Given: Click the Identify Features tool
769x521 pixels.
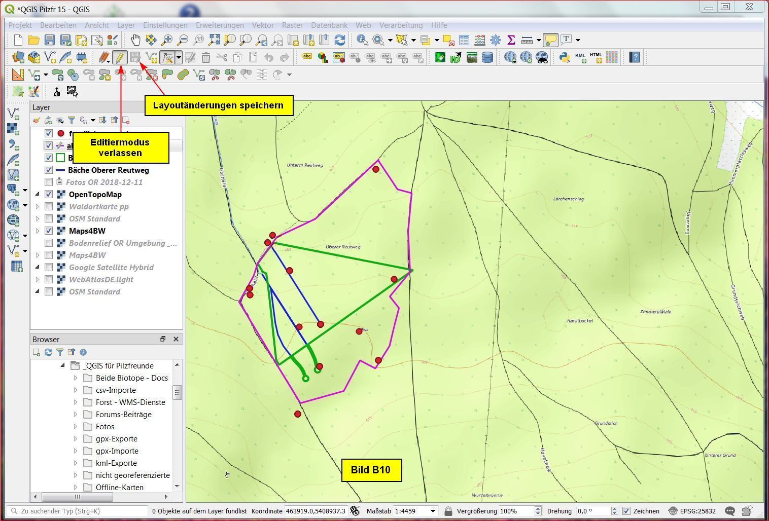Looking at the screenshot, I should click(362, 40).
